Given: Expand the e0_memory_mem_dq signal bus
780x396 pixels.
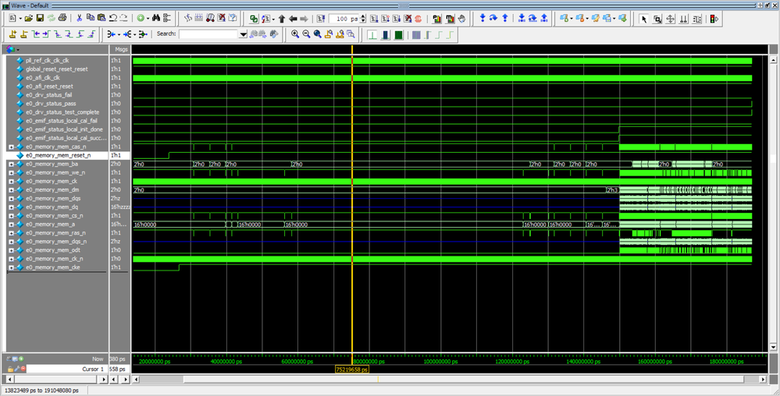Looking at the screenshot, I should pyautogui.click(x=11, y=207).
